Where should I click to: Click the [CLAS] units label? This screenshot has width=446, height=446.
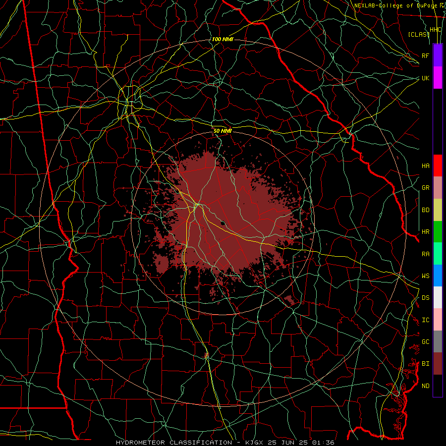coord(418,34)
